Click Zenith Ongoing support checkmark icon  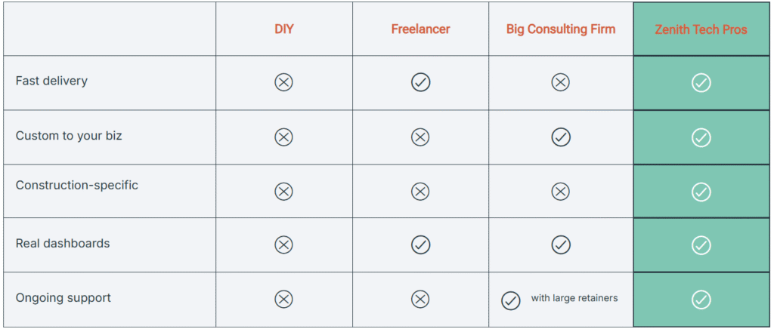tap(701, 300)
